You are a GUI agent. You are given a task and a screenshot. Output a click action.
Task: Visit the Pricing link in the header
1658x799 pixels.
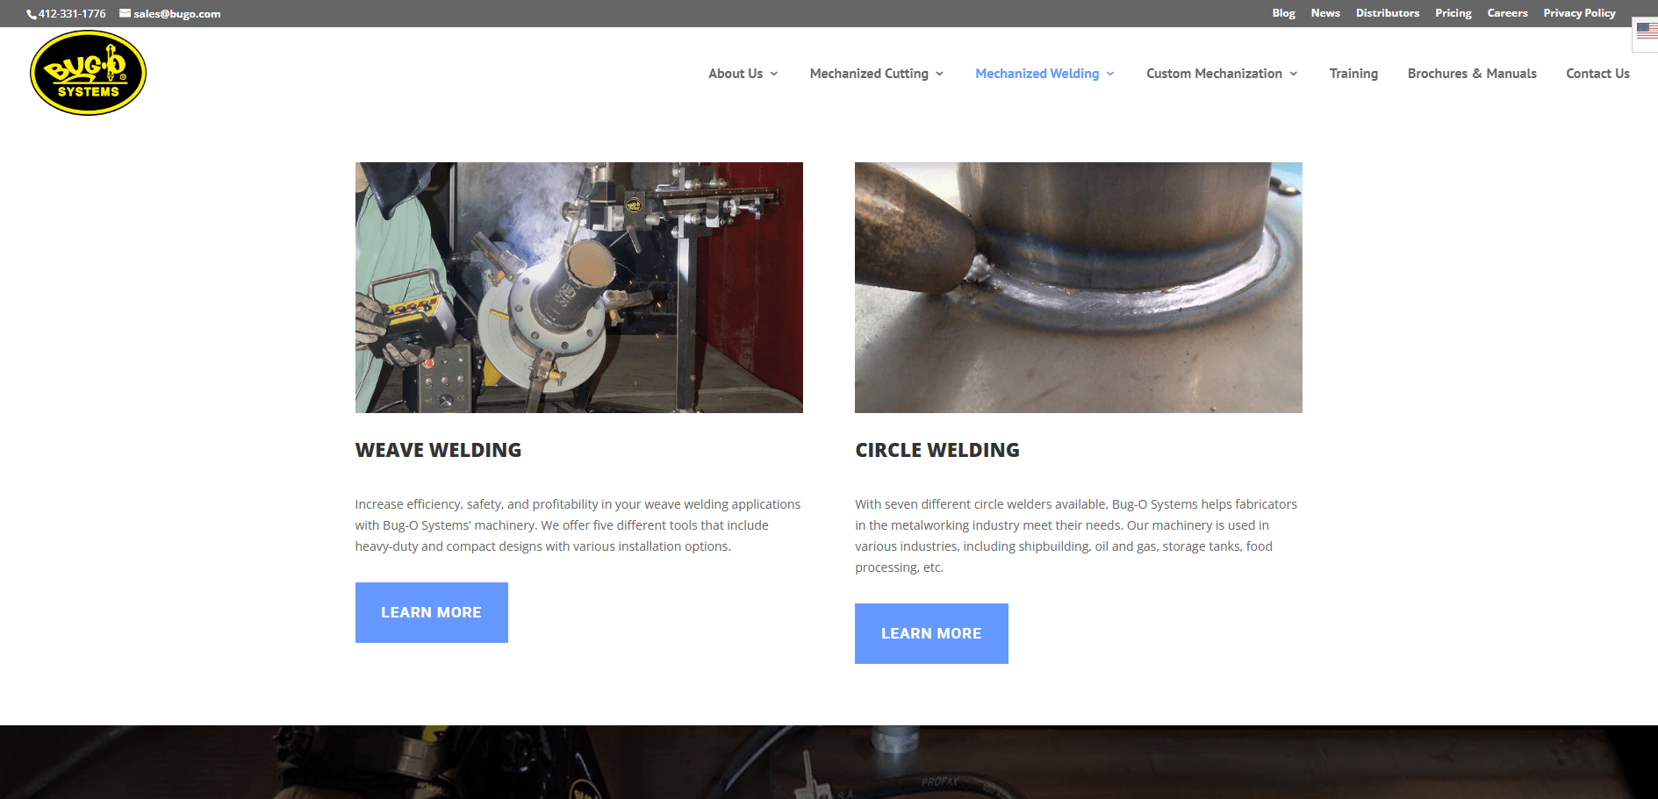click(1453, 13)
